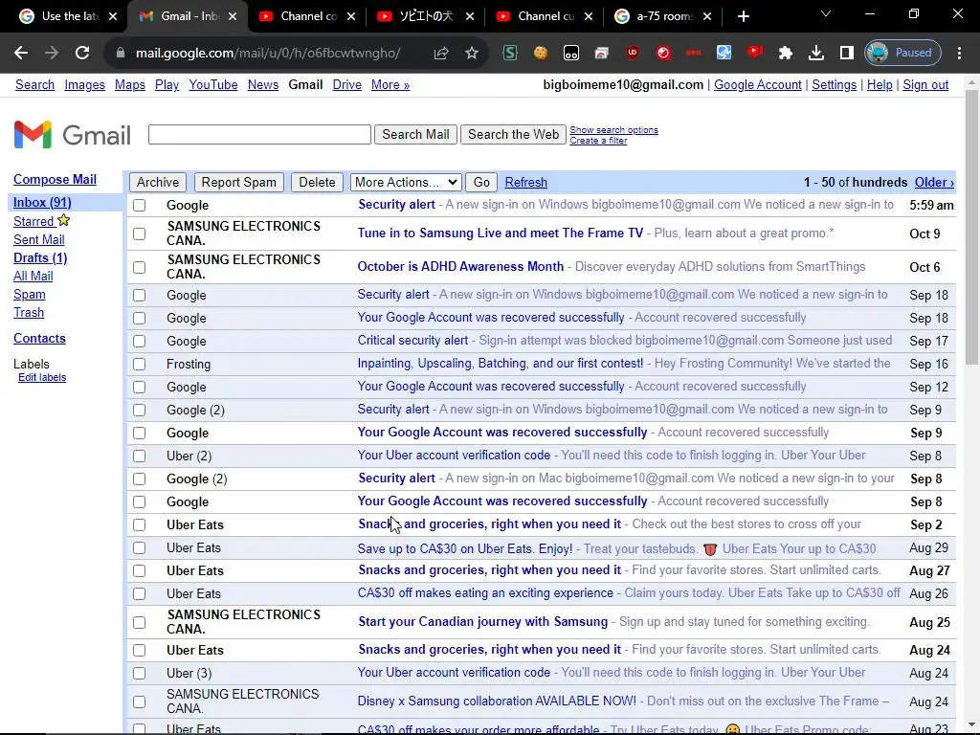Open the cookie extension icon
This screenshot has width=980, height=735.
pos(541,54)
